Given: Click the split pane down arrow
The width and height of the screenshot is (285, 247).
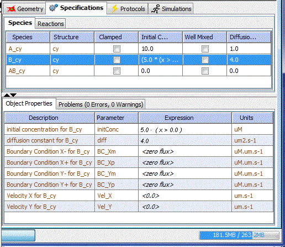Looking at the screenshot, I should pos(13,95).
